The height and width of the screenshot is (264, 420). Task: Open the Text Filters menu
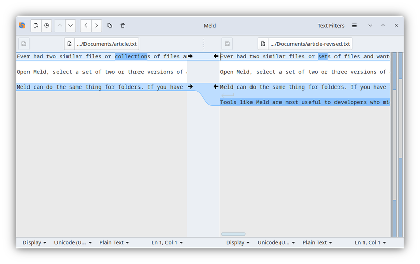(x=331, y=26)
